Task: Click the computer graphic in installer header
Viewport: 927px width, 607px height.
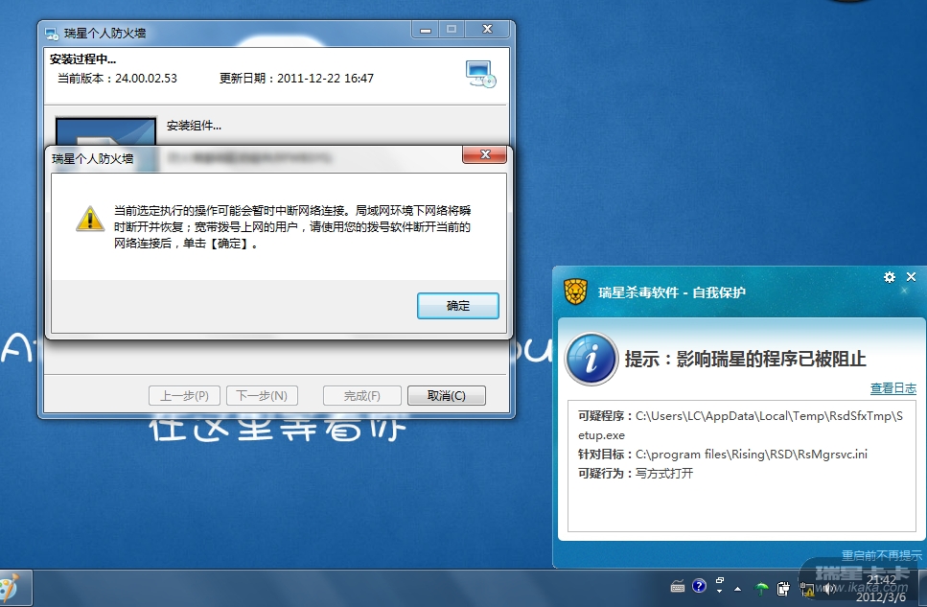Action: [x=480, y=75]
